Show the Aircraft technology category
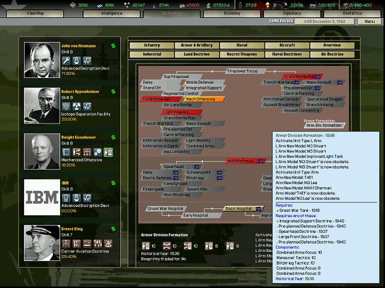 [x=287, y=45]
